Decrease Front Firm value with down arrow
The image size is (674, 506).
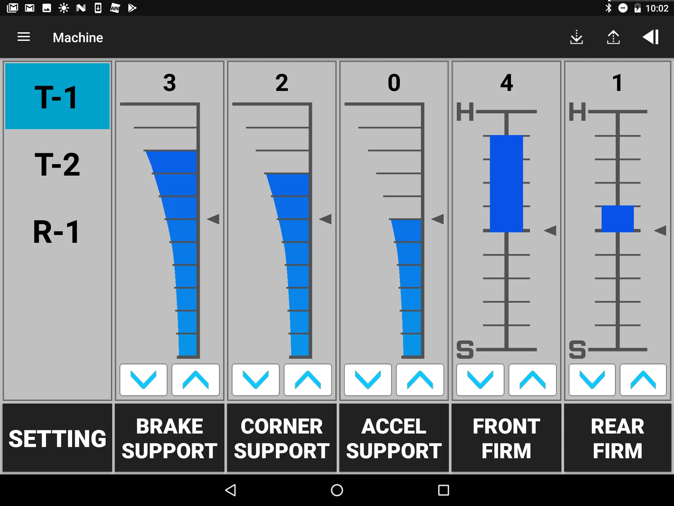tap(480, 380)
